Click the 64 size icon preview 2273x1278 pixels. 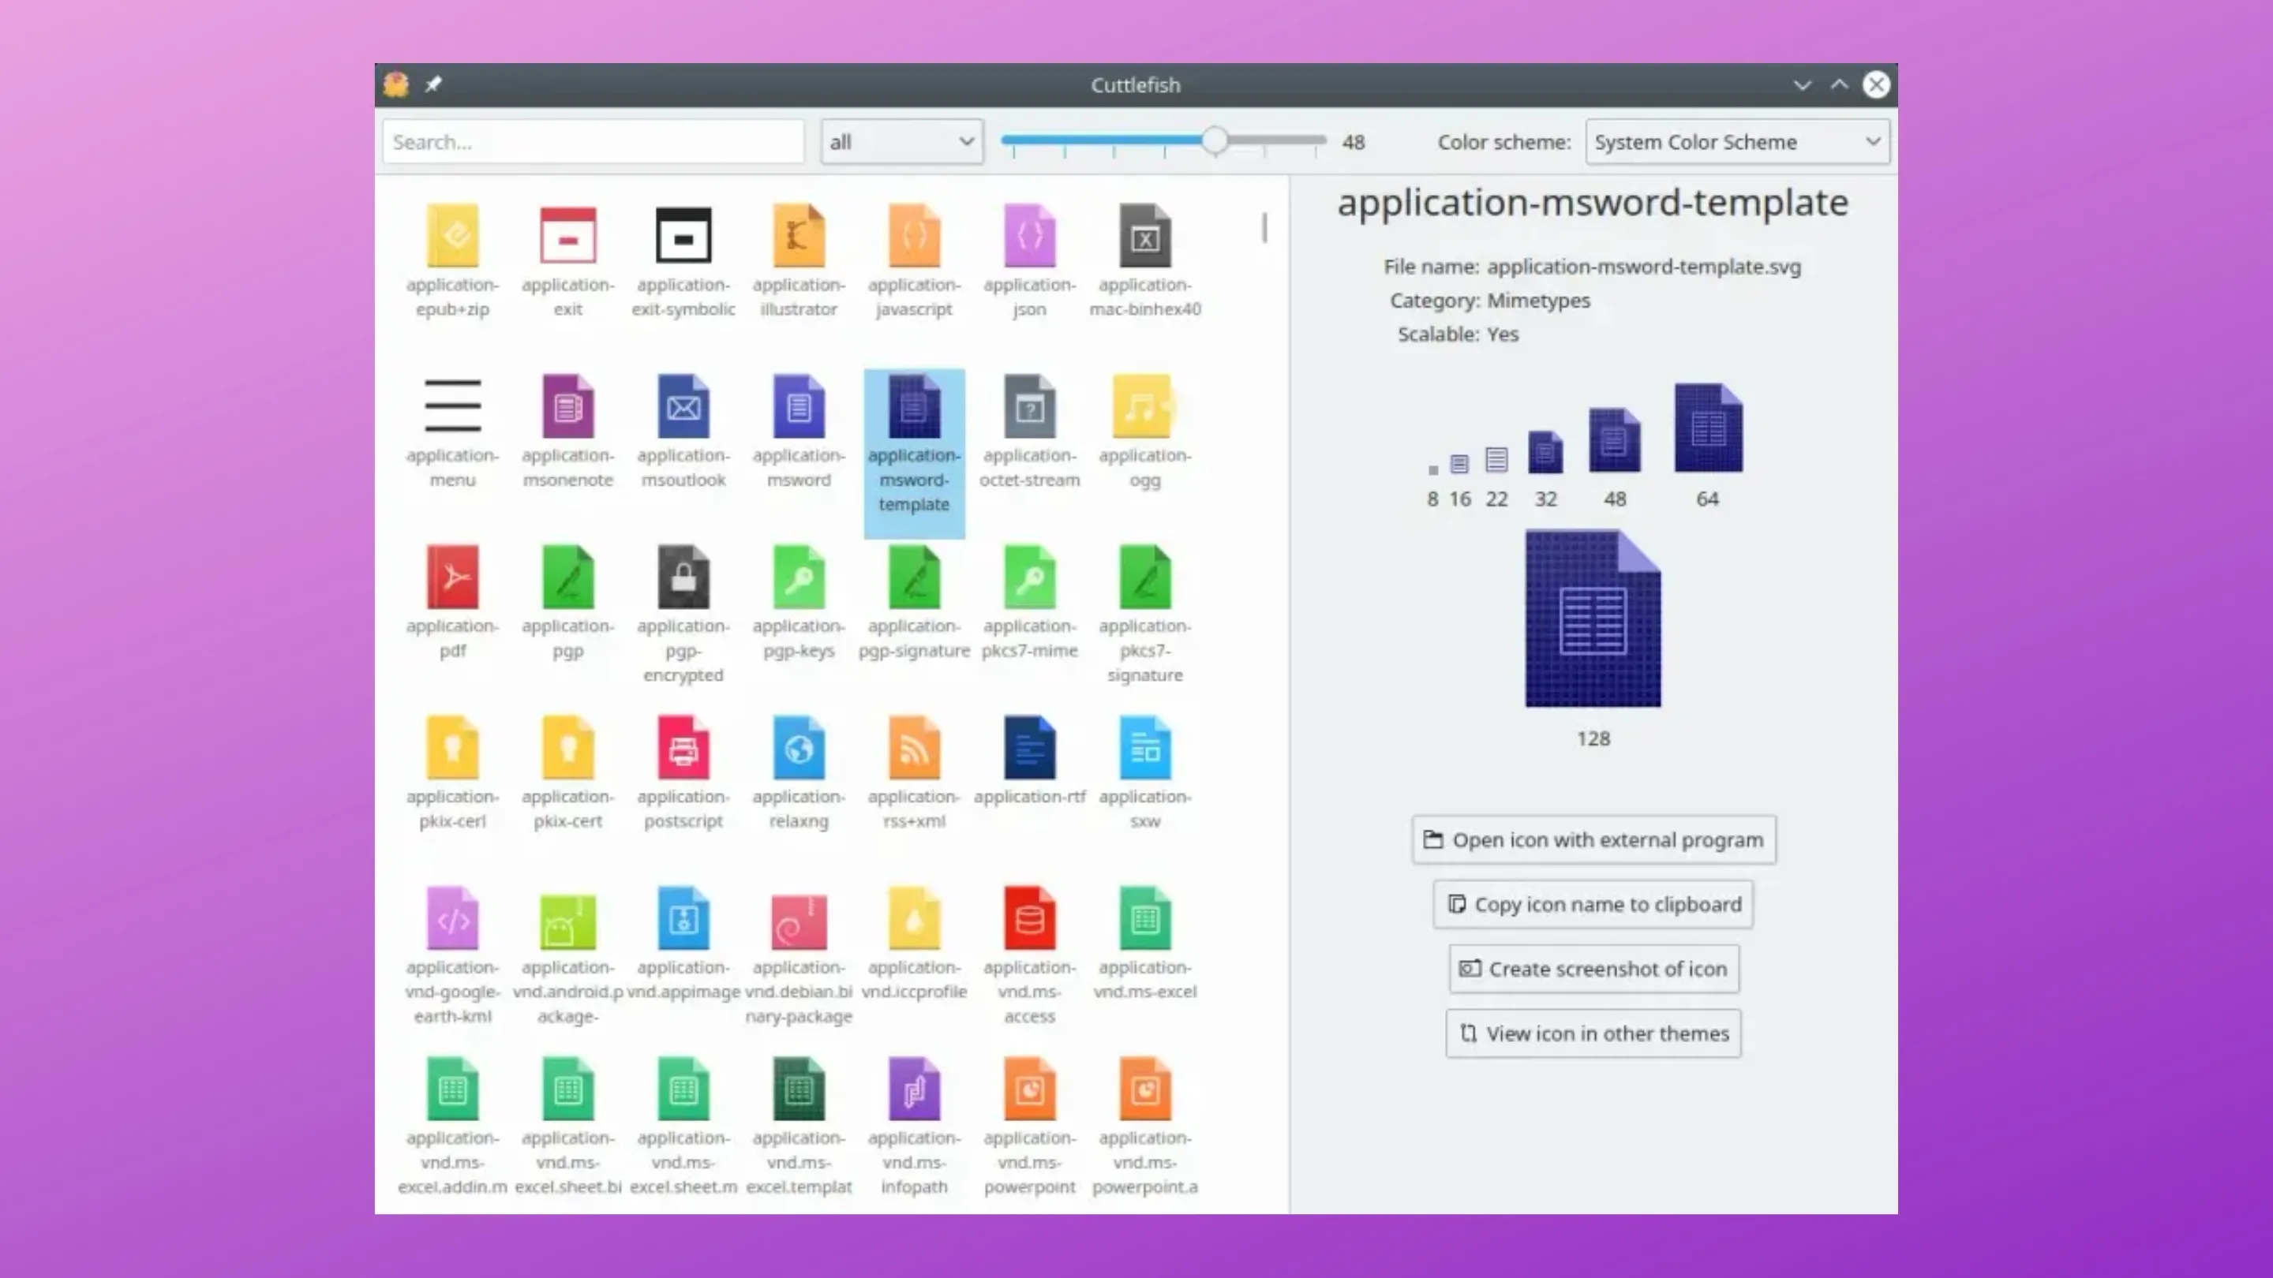(x=1708, y=428)
